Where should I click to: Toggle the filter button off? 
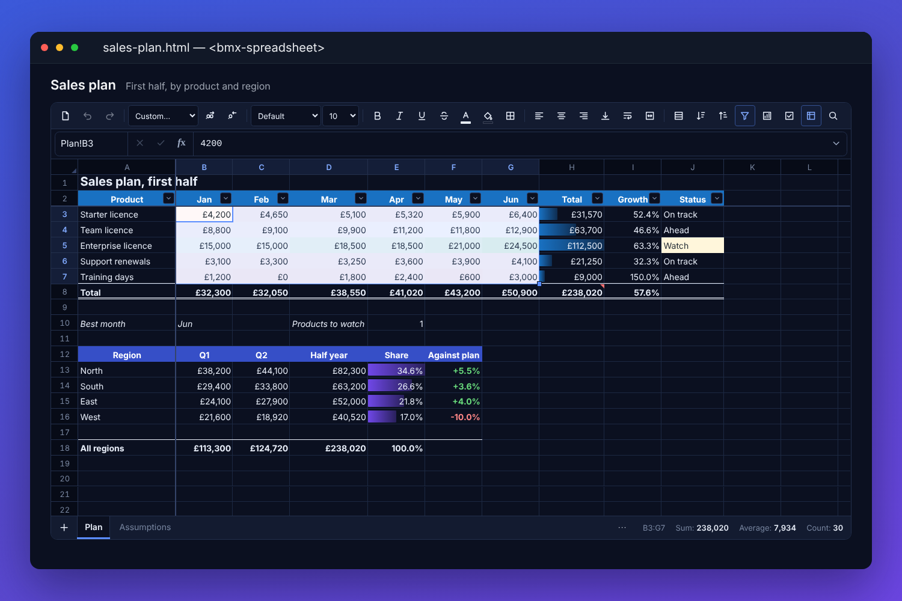tap(745, 116)
